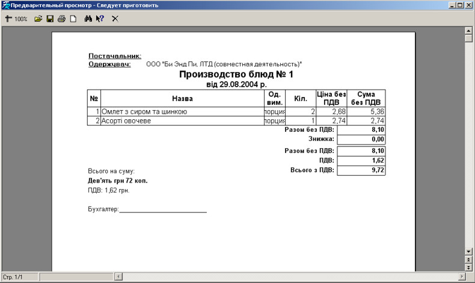Viewport: 475px width, 283px height.
Task: Print the document with printer icon
Action: pos(61,19)
